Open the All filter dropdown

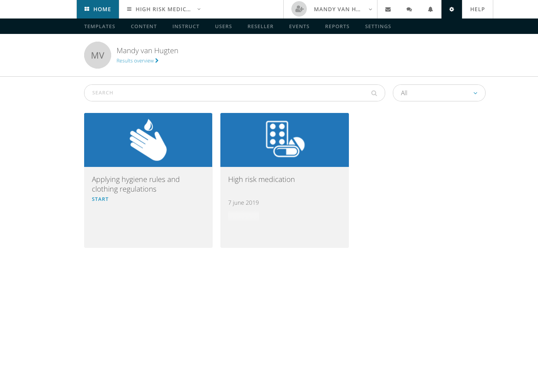439,93
